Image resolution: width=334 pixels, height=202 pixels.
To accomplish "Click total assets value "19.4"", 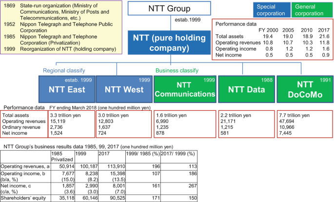I will (x=268, y=37).
